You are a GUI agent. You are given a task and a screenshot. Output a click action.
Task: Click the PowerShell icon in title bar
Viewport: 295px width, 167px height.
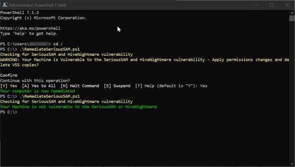tap(5, 5)
